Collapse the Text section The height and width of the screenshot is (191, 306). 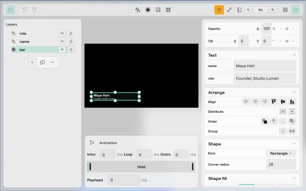click(x=294, y=55)
